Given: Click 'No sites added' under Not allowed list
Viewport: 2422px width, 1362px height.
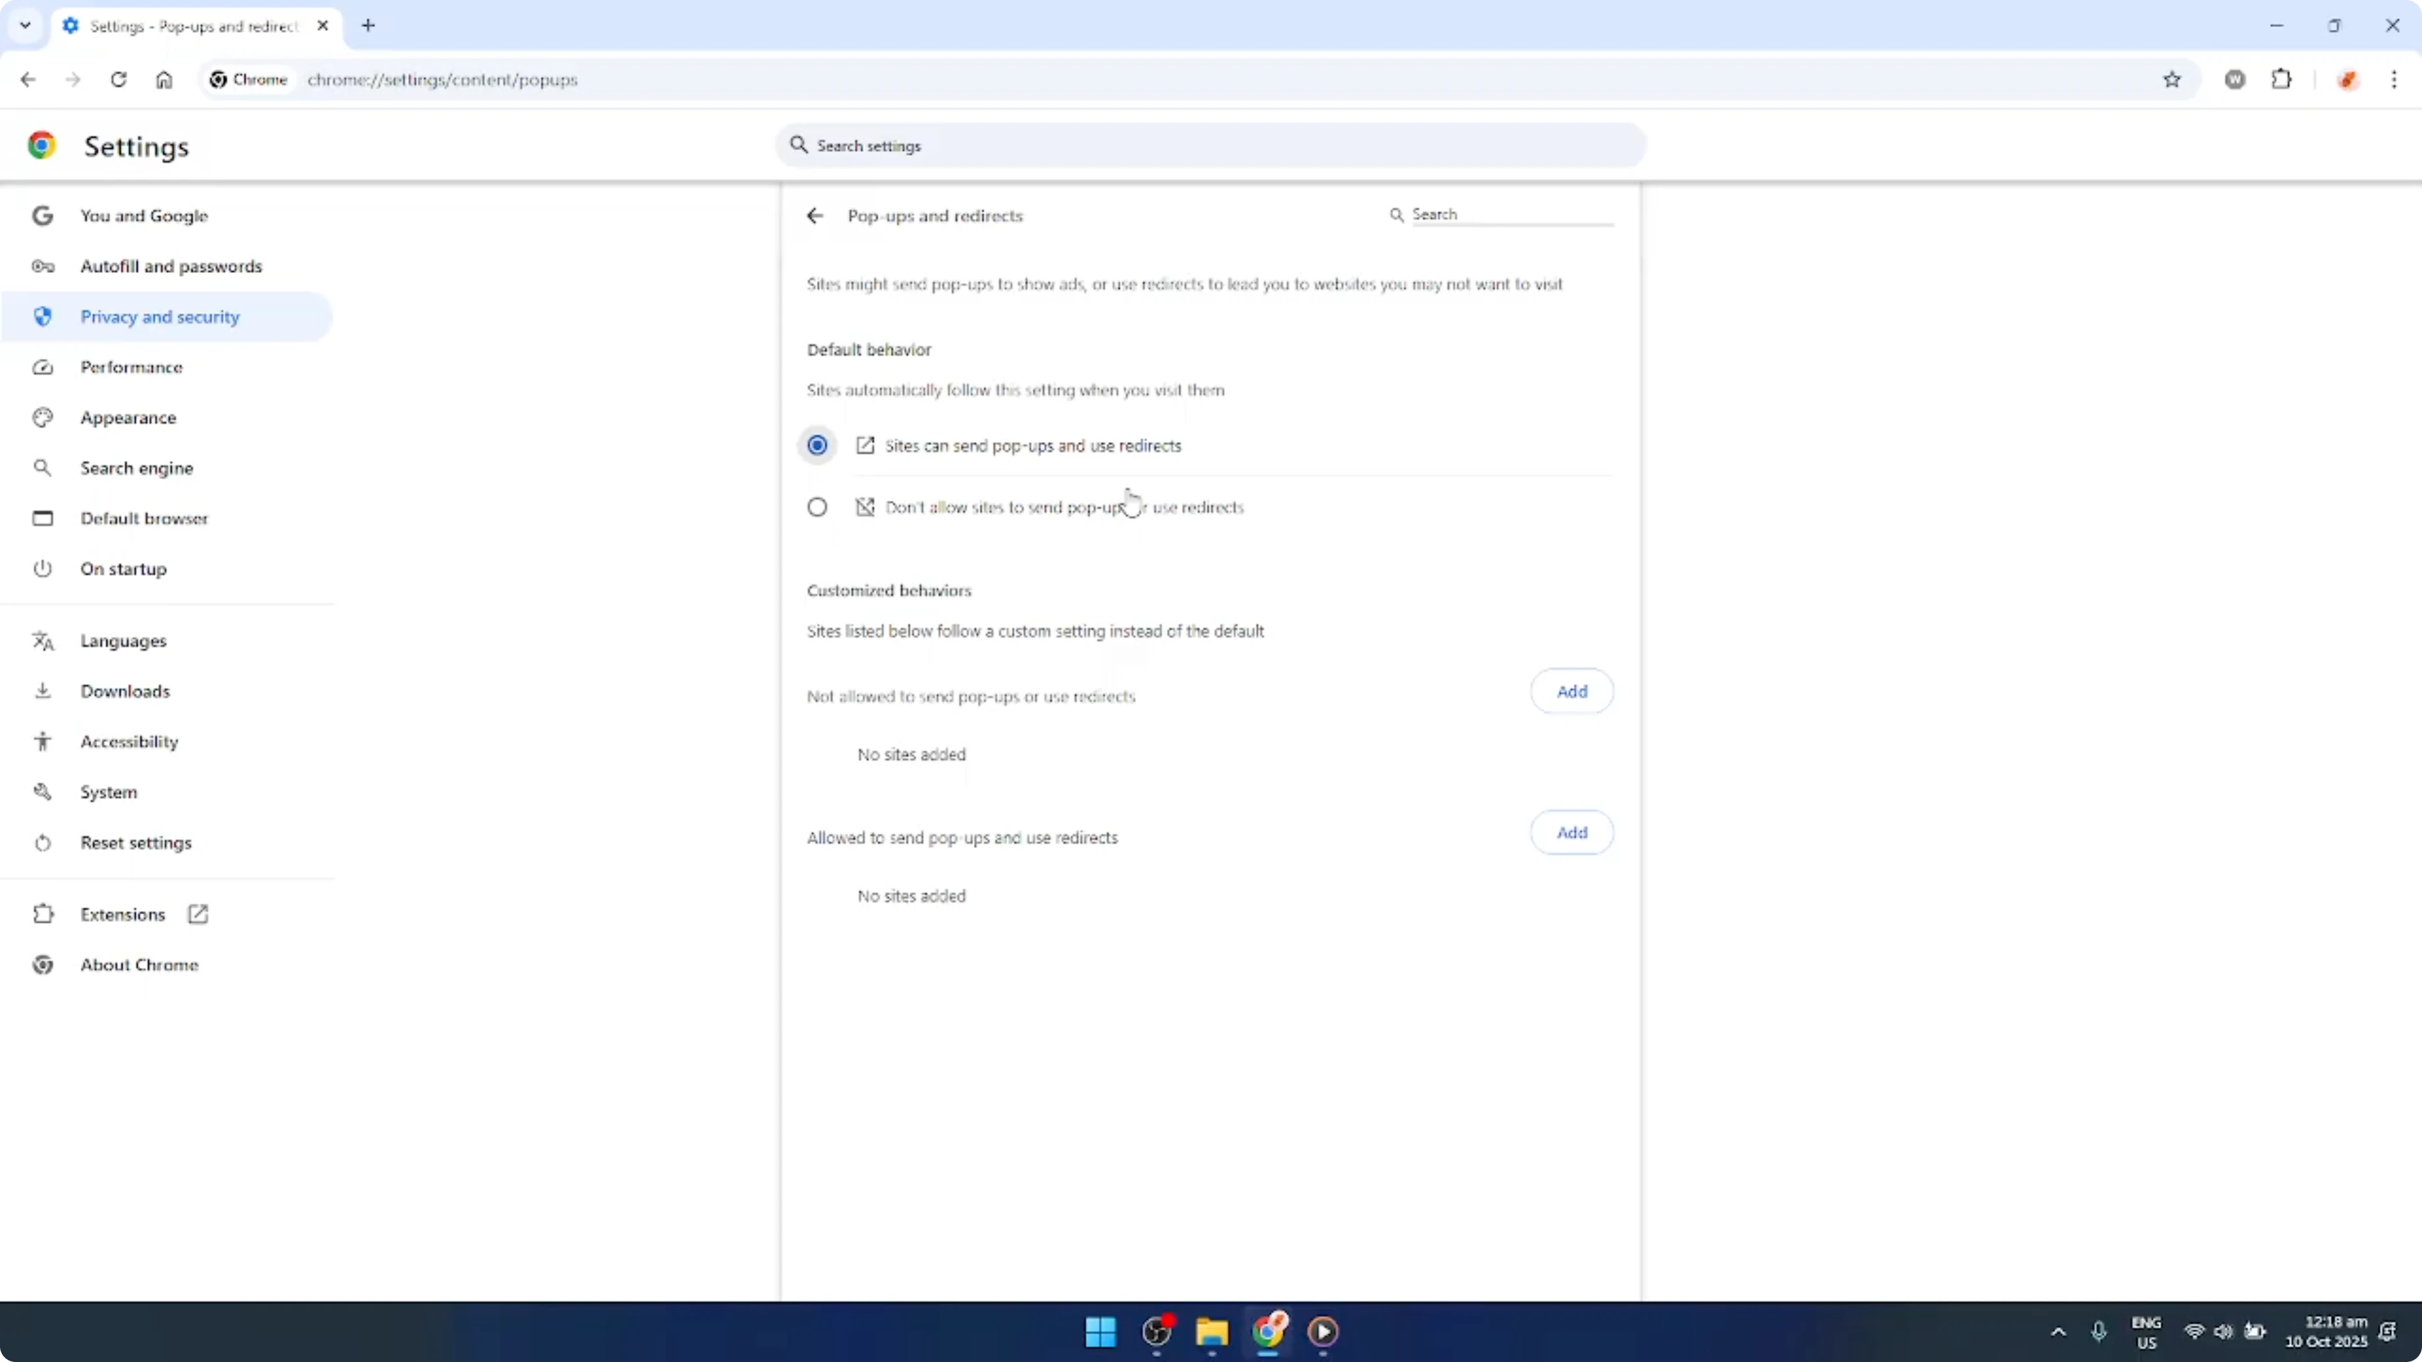Looking at the screenshot, I should point(911,755).
